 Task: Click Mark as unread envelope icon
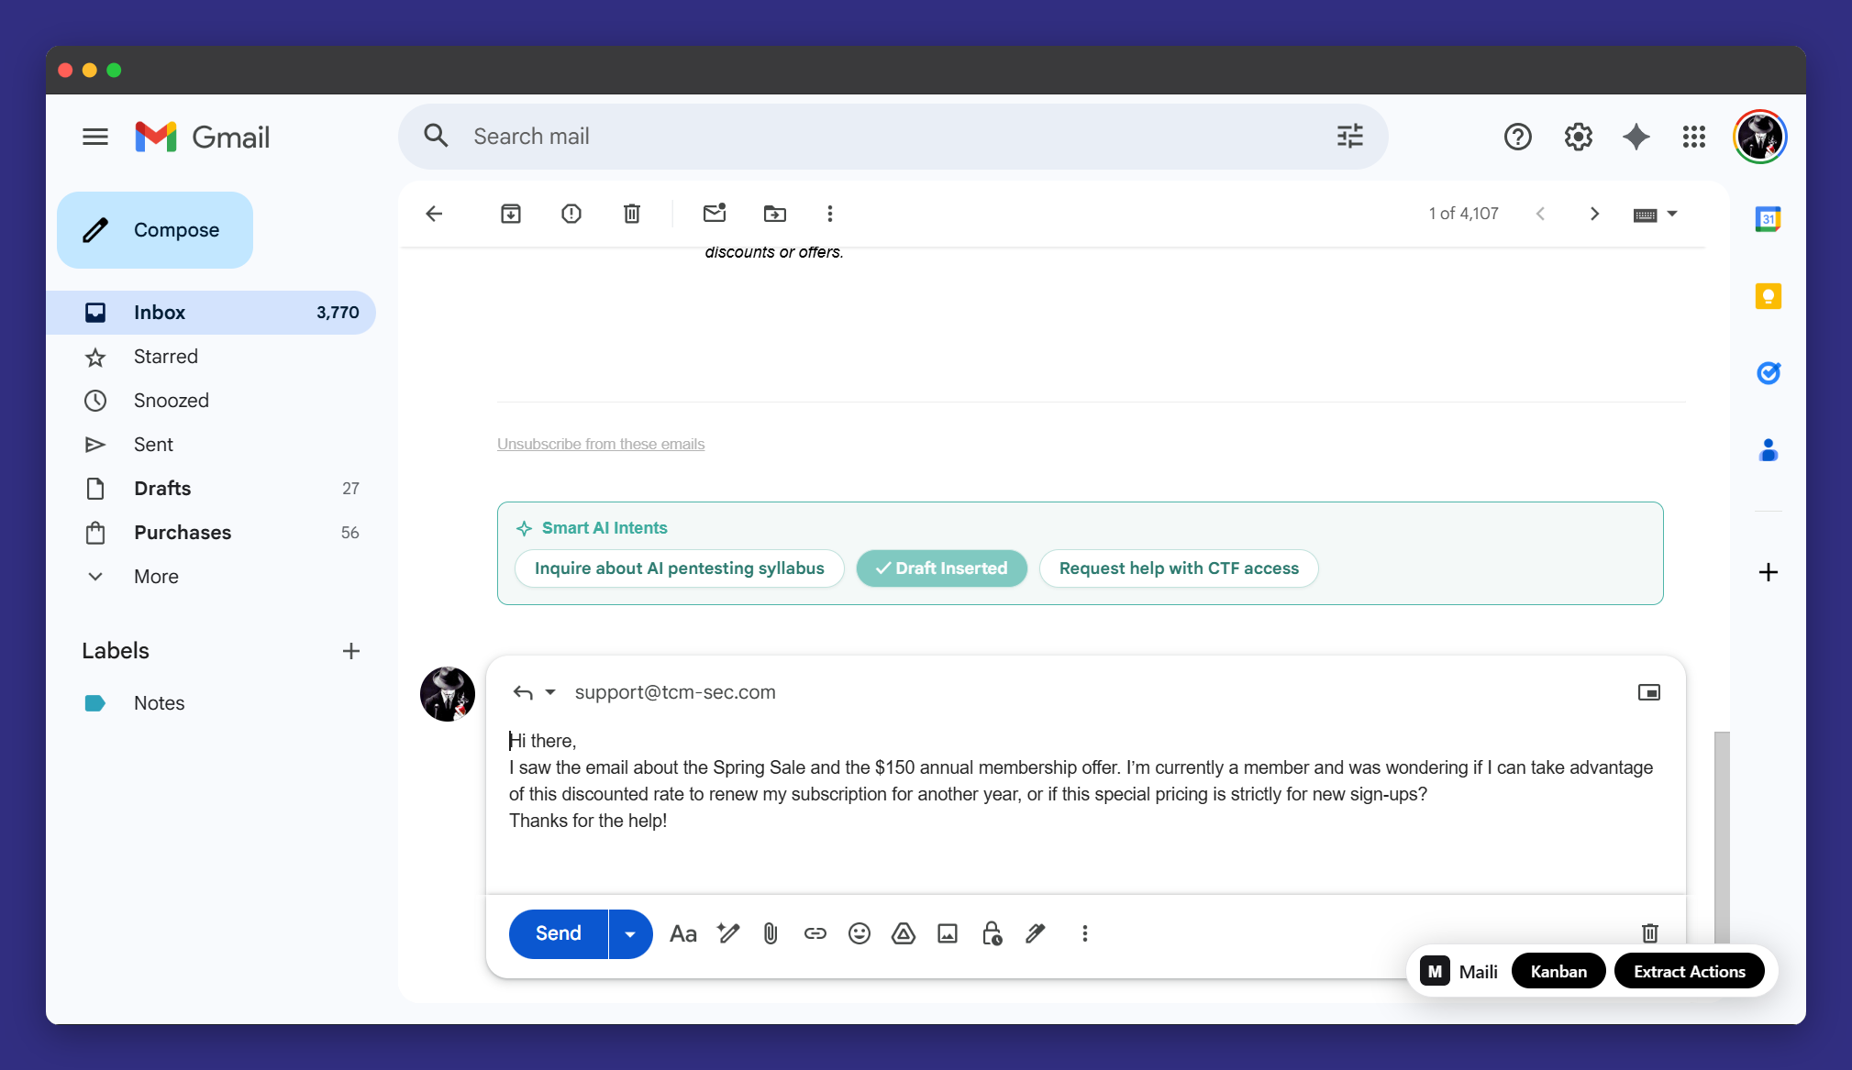pos(715,214)
